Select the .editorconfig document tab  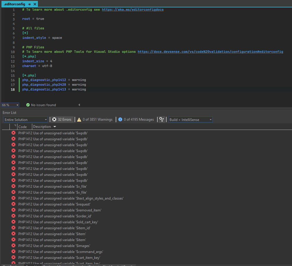[14, 4]
